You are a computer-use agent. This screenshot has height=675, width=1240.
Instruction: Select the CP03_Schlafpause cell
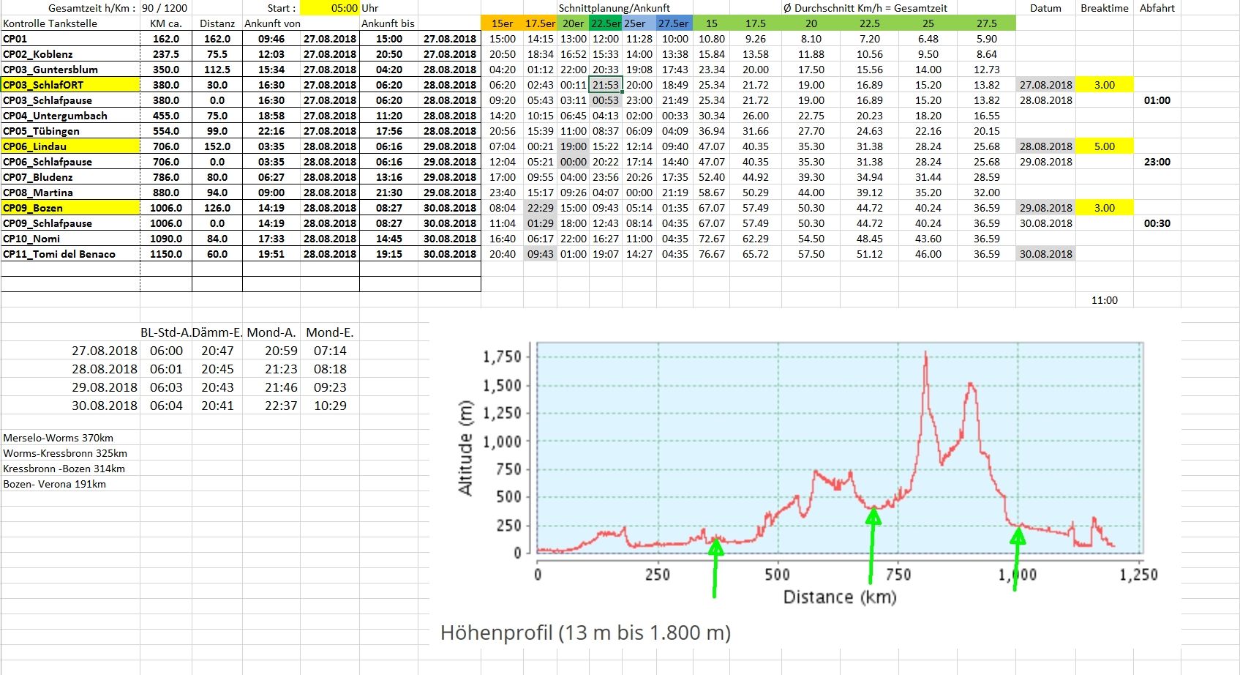point(70,100)
